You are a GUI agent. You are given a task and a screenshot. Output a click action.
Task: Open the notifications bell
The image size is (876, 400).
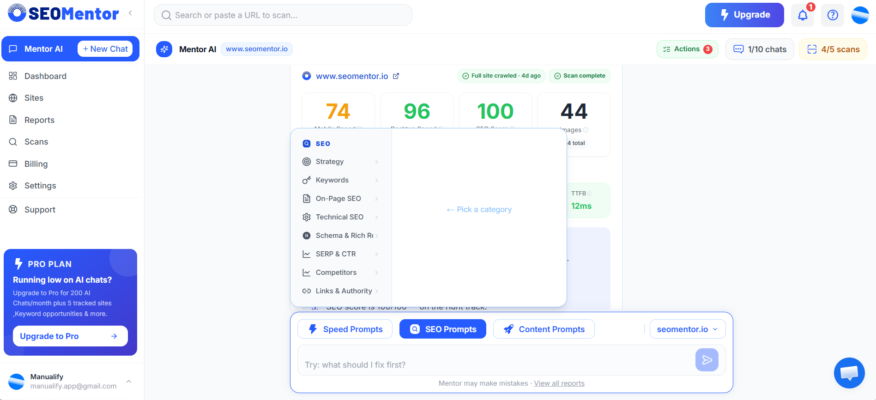coord(803,15)
